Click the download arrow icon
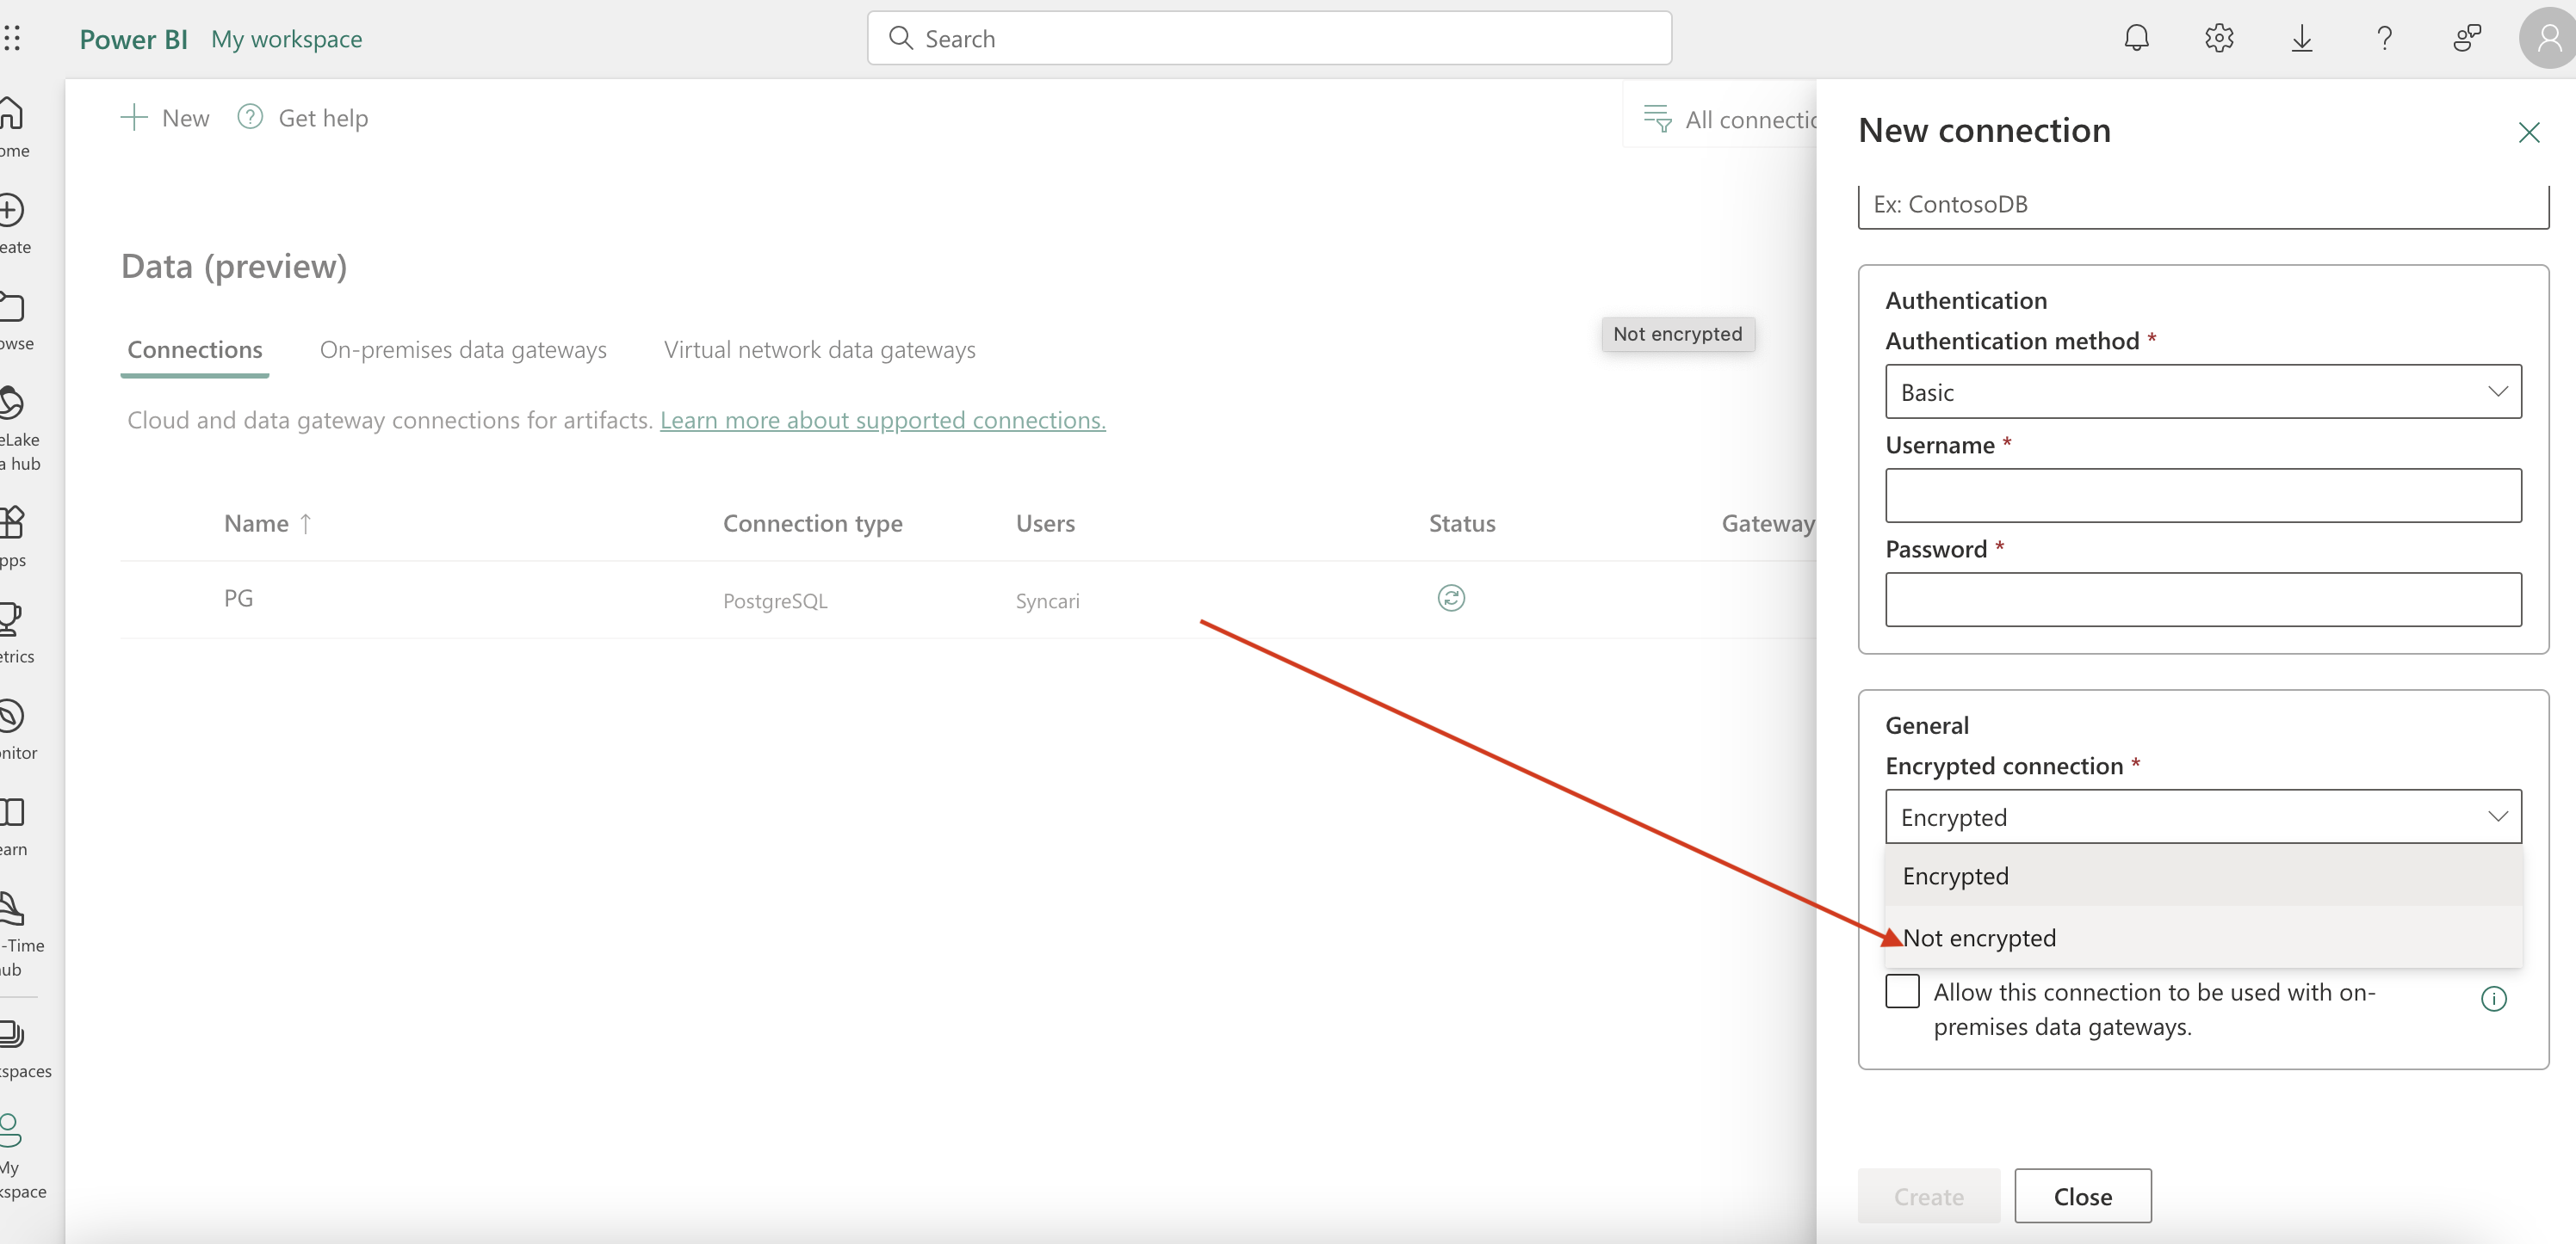The width and height of the screenshot is (2576, 1244). click(x=2302, y=38)
